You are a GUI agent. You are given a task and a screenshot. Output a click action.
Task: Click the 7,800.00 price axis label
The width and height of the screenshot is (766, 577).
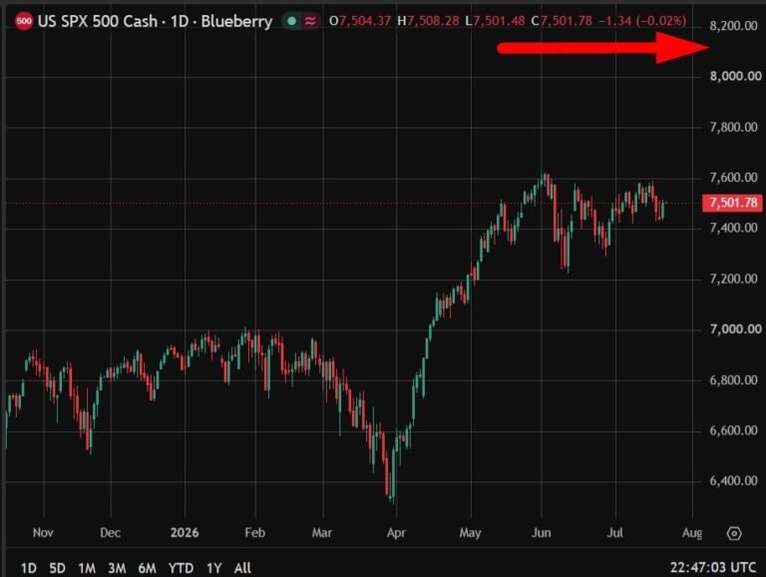(x=733, y=128)
